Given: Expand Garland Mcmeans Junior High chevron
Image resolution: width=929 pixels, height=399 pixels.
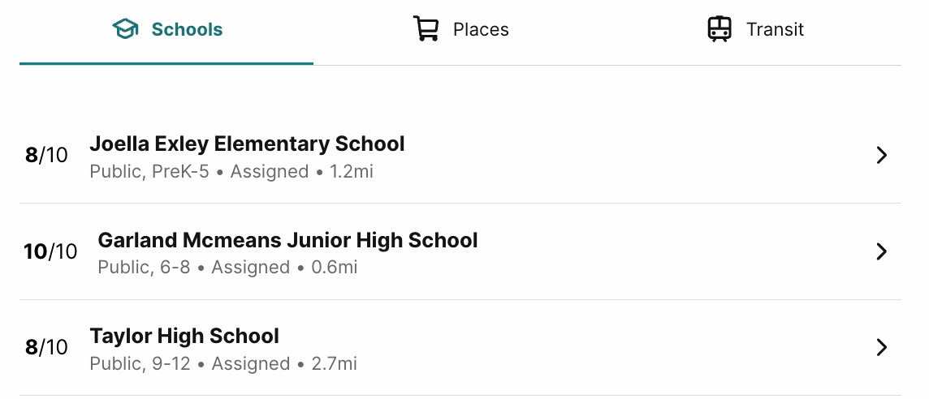Looking at the screenshot, I should tap(882, 251).
